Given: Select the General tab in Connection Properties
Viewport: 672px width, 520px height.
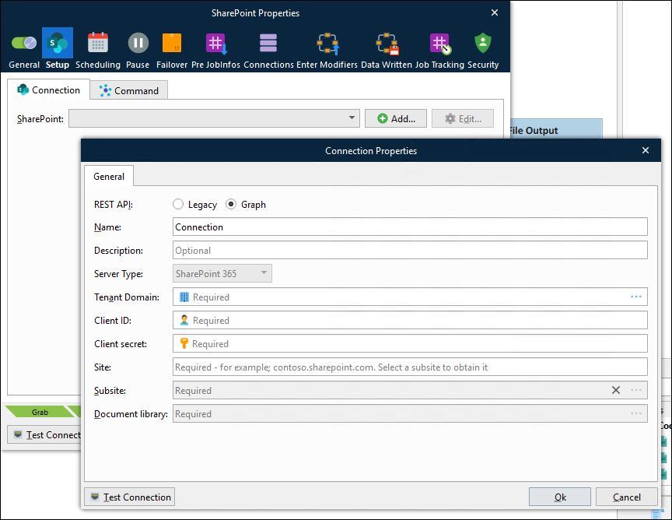Looking at the screenshot, I should point(109,177).
